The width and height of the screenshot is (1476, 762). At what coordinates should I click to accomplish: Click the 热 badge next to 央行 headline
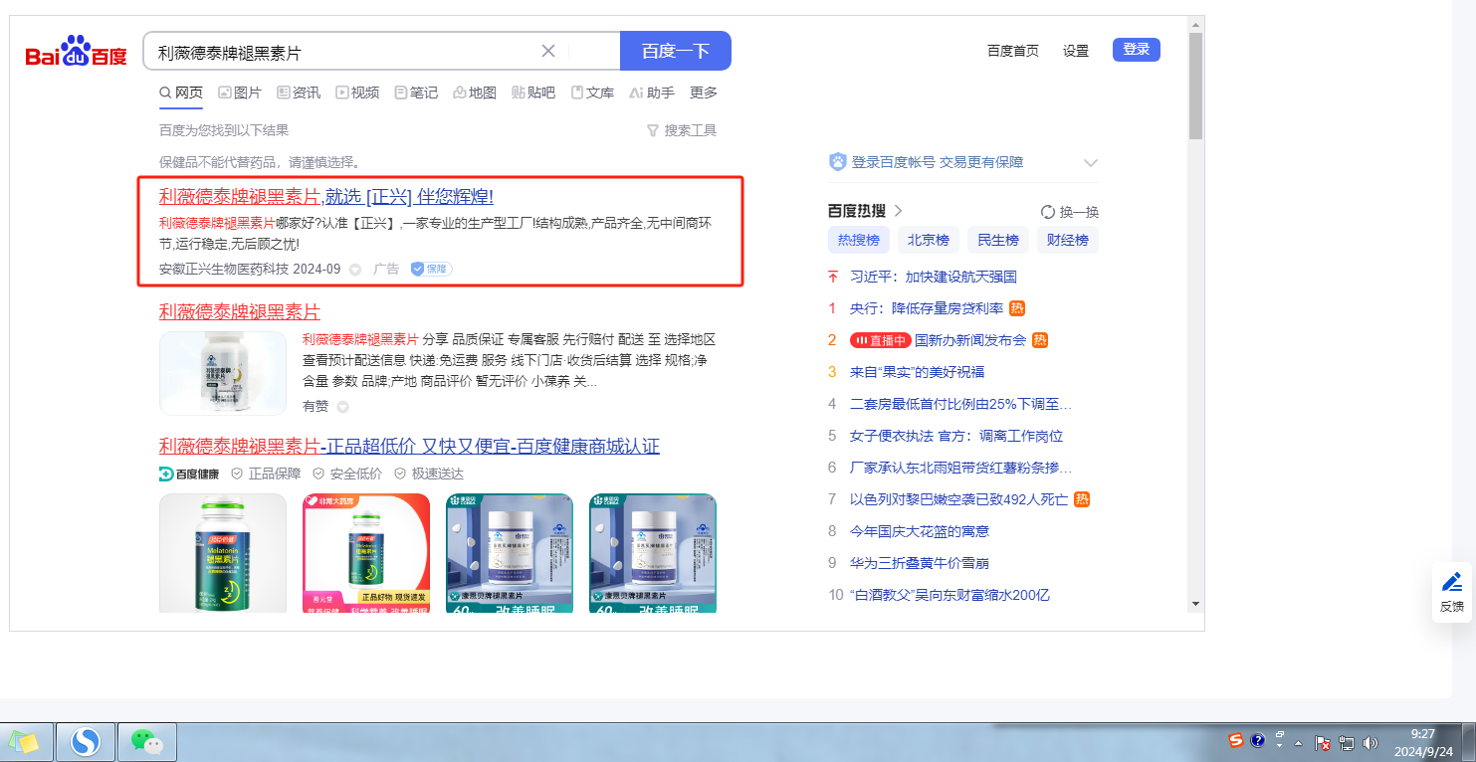[x=1017, y=308]
